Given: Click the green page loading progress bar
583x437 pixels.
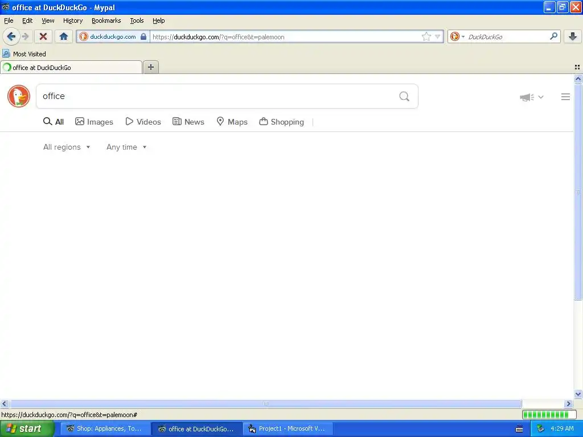Looking at the screenshot, I should coord(549,414).
